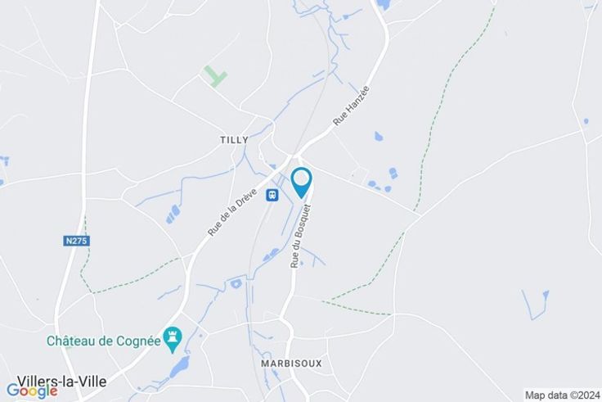Screen dimensions: 602x402
Task: Click the Rue Hanzée street label
Action: [351, 106]
